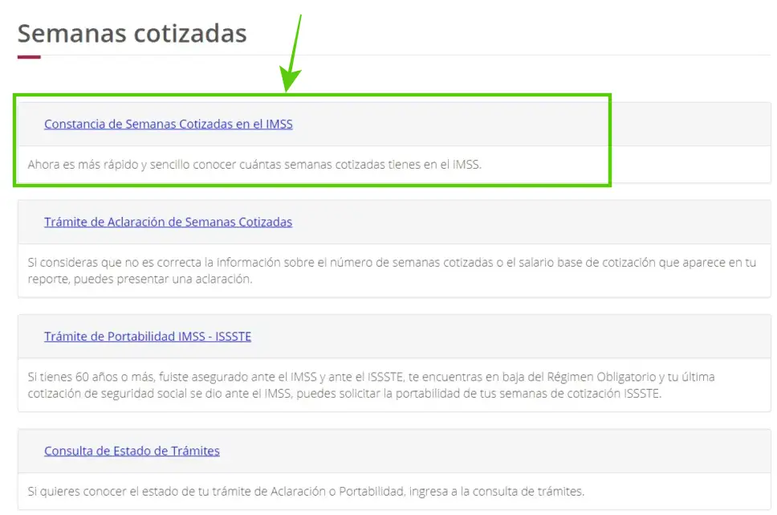Click description starting 'Si tienes 60 años o más'
Viewport: 777px width, 515px height.
(x=371, y=385)
